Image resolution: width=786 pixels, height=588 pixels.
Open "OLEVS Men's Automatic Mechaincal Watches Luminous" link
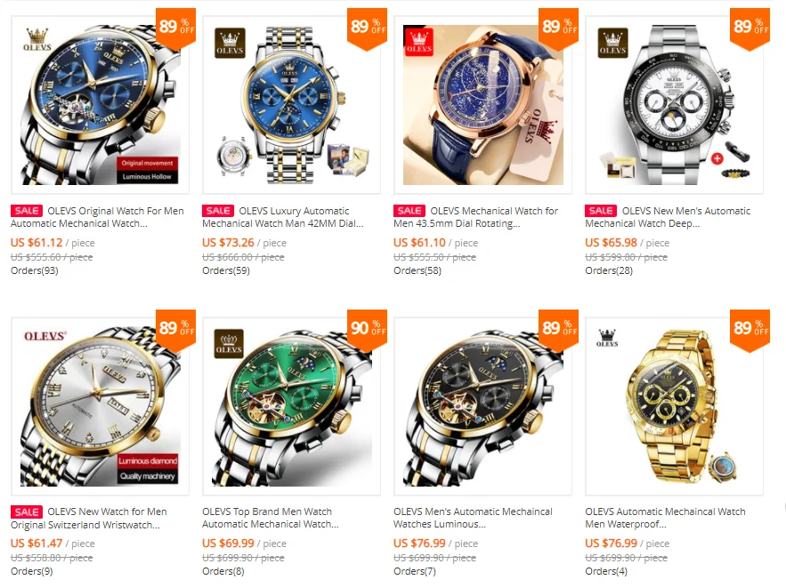474,518
